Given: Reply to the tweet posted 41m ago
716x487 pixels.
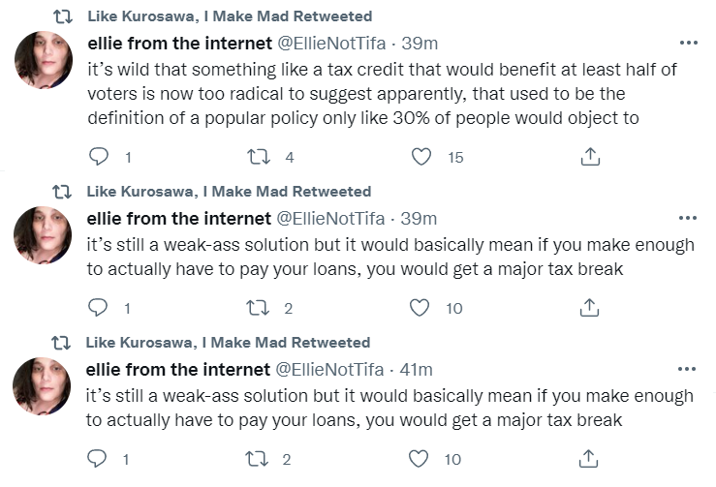Looking at the screenshot, I should 97,459.
